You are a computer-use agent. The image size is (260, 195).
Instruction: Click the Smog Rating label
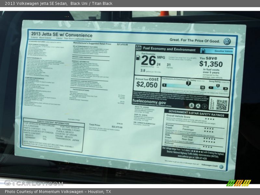(x=214, y=82)
